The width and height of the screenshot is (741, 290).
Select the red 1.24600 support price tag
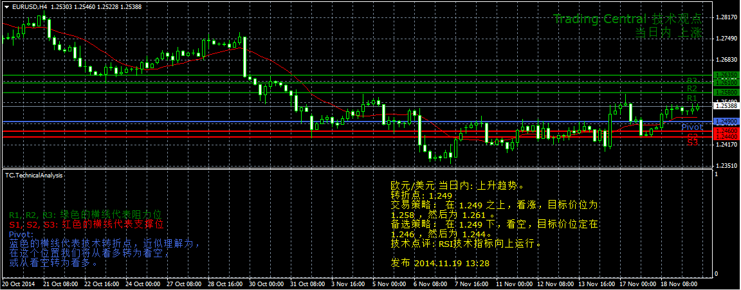pos(727,131)
